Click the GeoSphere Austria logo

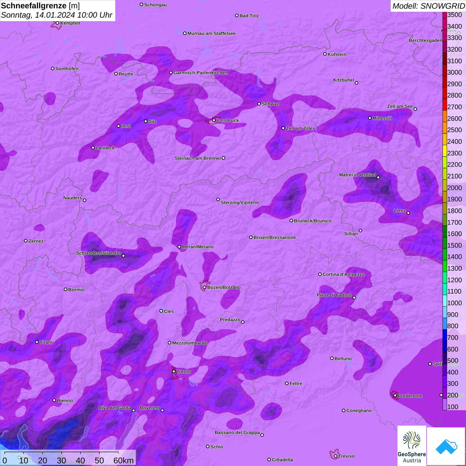412,446
